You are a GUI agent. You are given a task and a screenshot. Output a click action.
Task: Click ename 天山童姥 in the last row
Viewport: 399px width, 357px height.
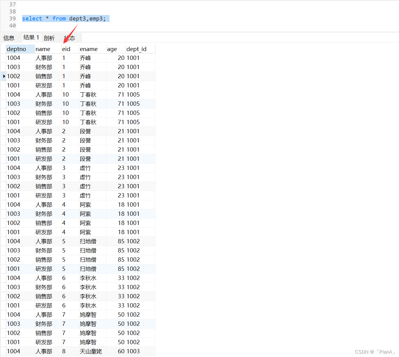[x=92, y=351]
